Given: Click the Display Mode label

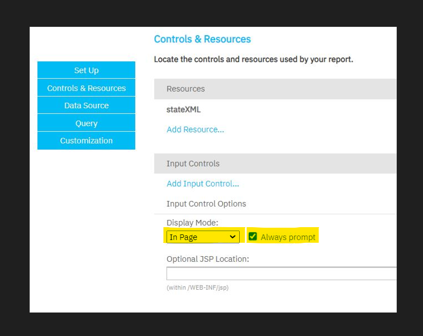Looking at the screenshot, I should tap(192, 223).
